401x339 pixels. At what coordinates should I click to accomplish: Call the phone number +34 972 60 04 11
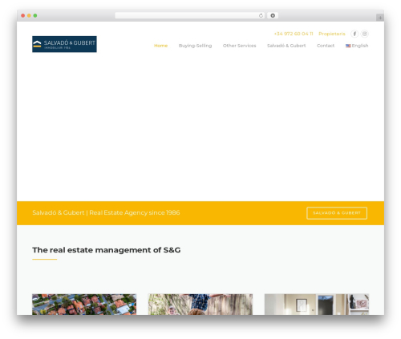click(294, 34)
